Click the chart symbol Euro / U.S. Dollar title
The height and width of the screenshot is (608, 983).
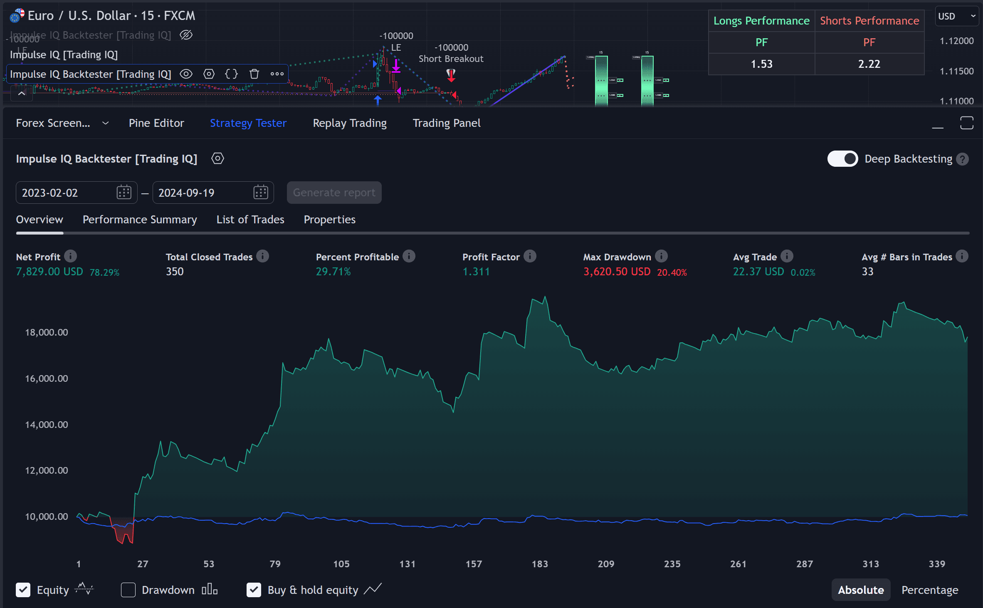79,16
